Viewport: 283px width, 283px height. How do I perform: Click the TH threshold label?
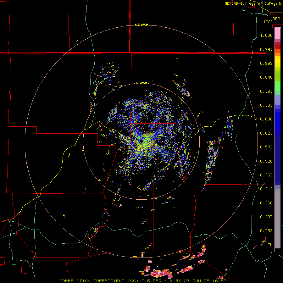270,245
